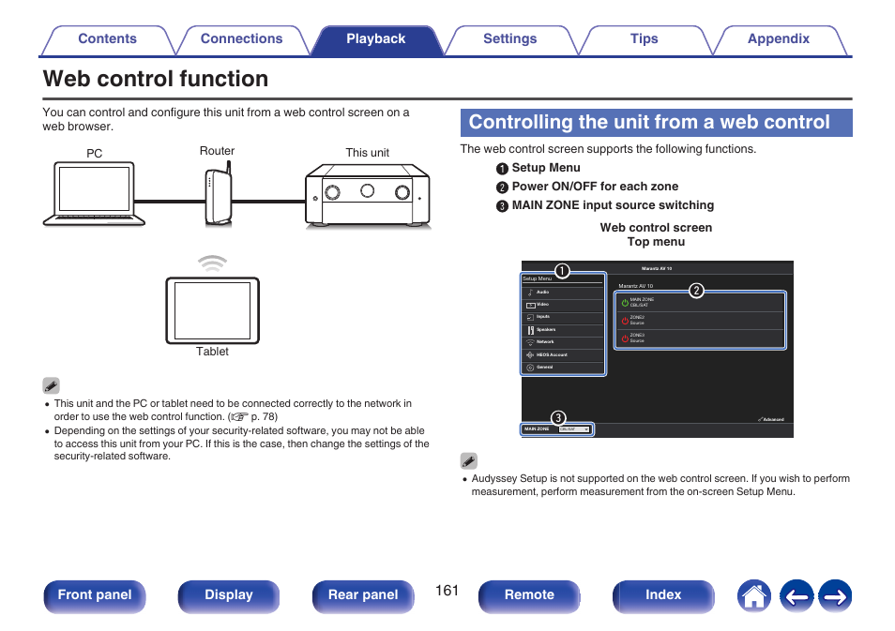Go to the Settings tab
The height and width of the screenshot is (631, 895).
[509, 39]
